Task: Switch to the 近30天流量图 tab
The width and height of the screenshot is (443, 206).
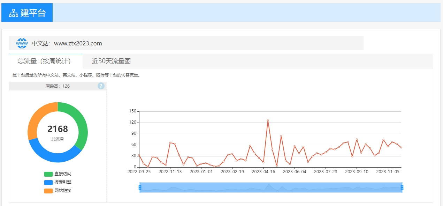Action: [x=111, y=61]
